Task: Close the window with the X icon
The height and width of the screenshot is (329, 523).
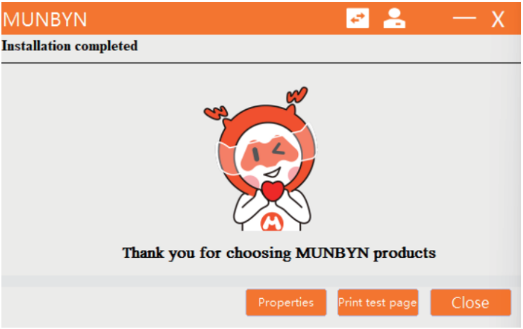Action: (x=498, y=19)
